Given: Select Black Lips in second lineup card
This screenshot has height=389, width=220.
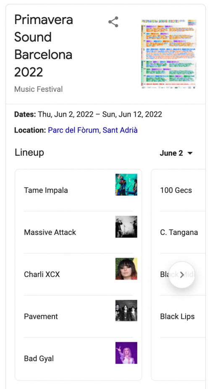Looking at the screenshot, I should (x=178, y=316).
